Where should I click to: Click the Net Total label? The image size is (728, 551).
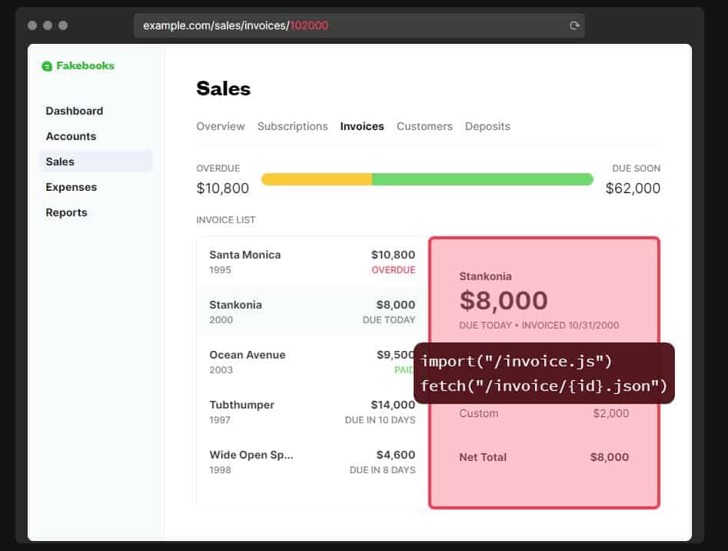(x=483, y=457)
